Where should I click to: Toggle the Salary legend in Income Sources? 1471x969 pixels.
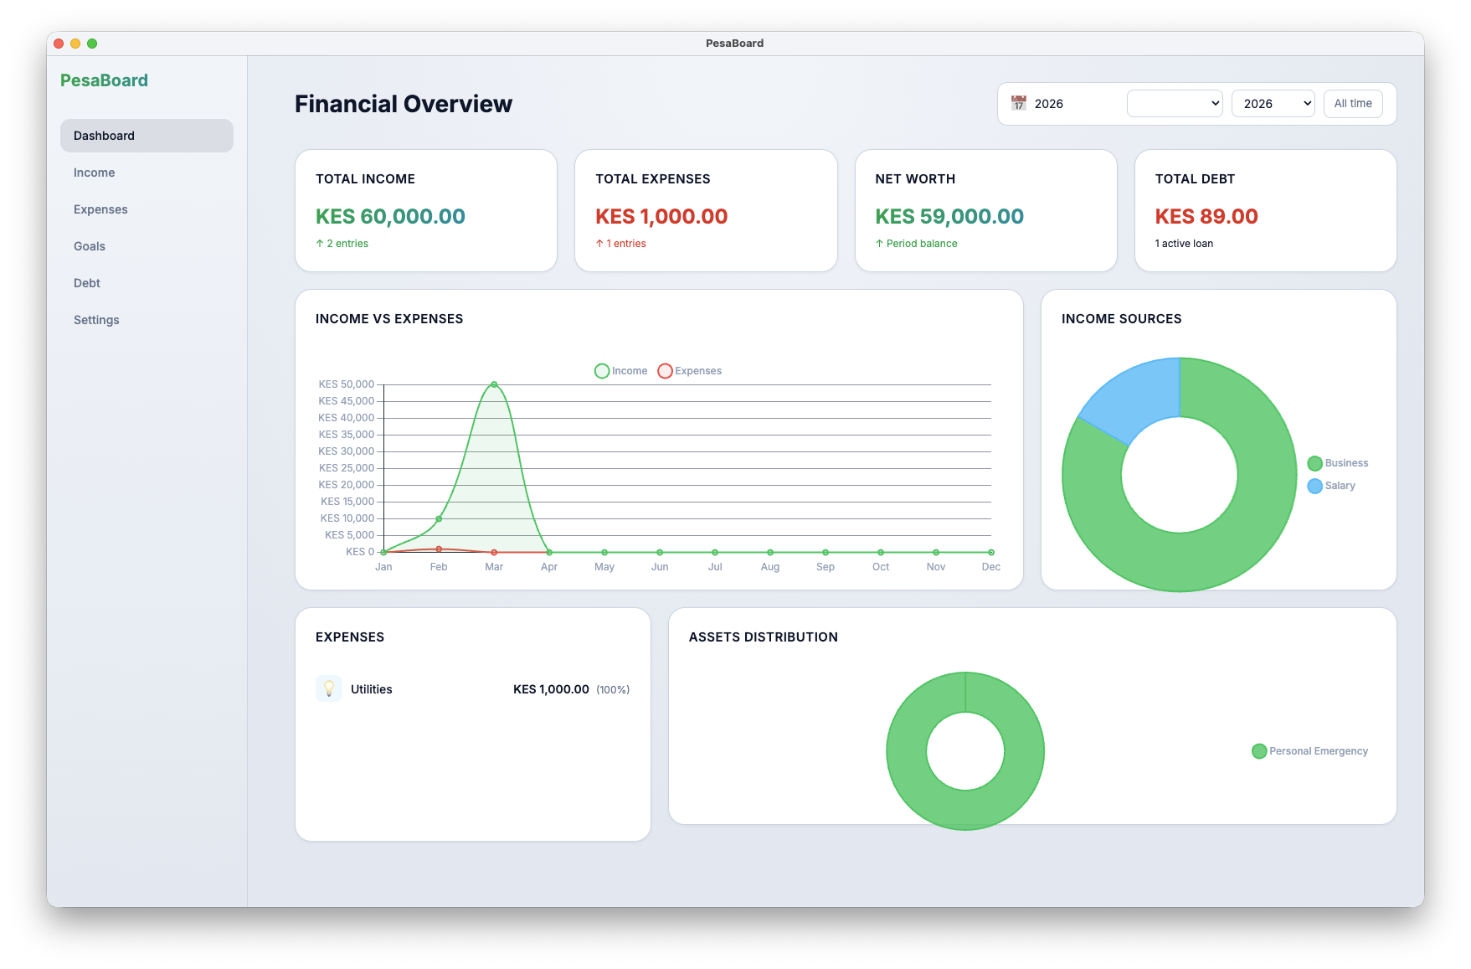click(1330, 485)
